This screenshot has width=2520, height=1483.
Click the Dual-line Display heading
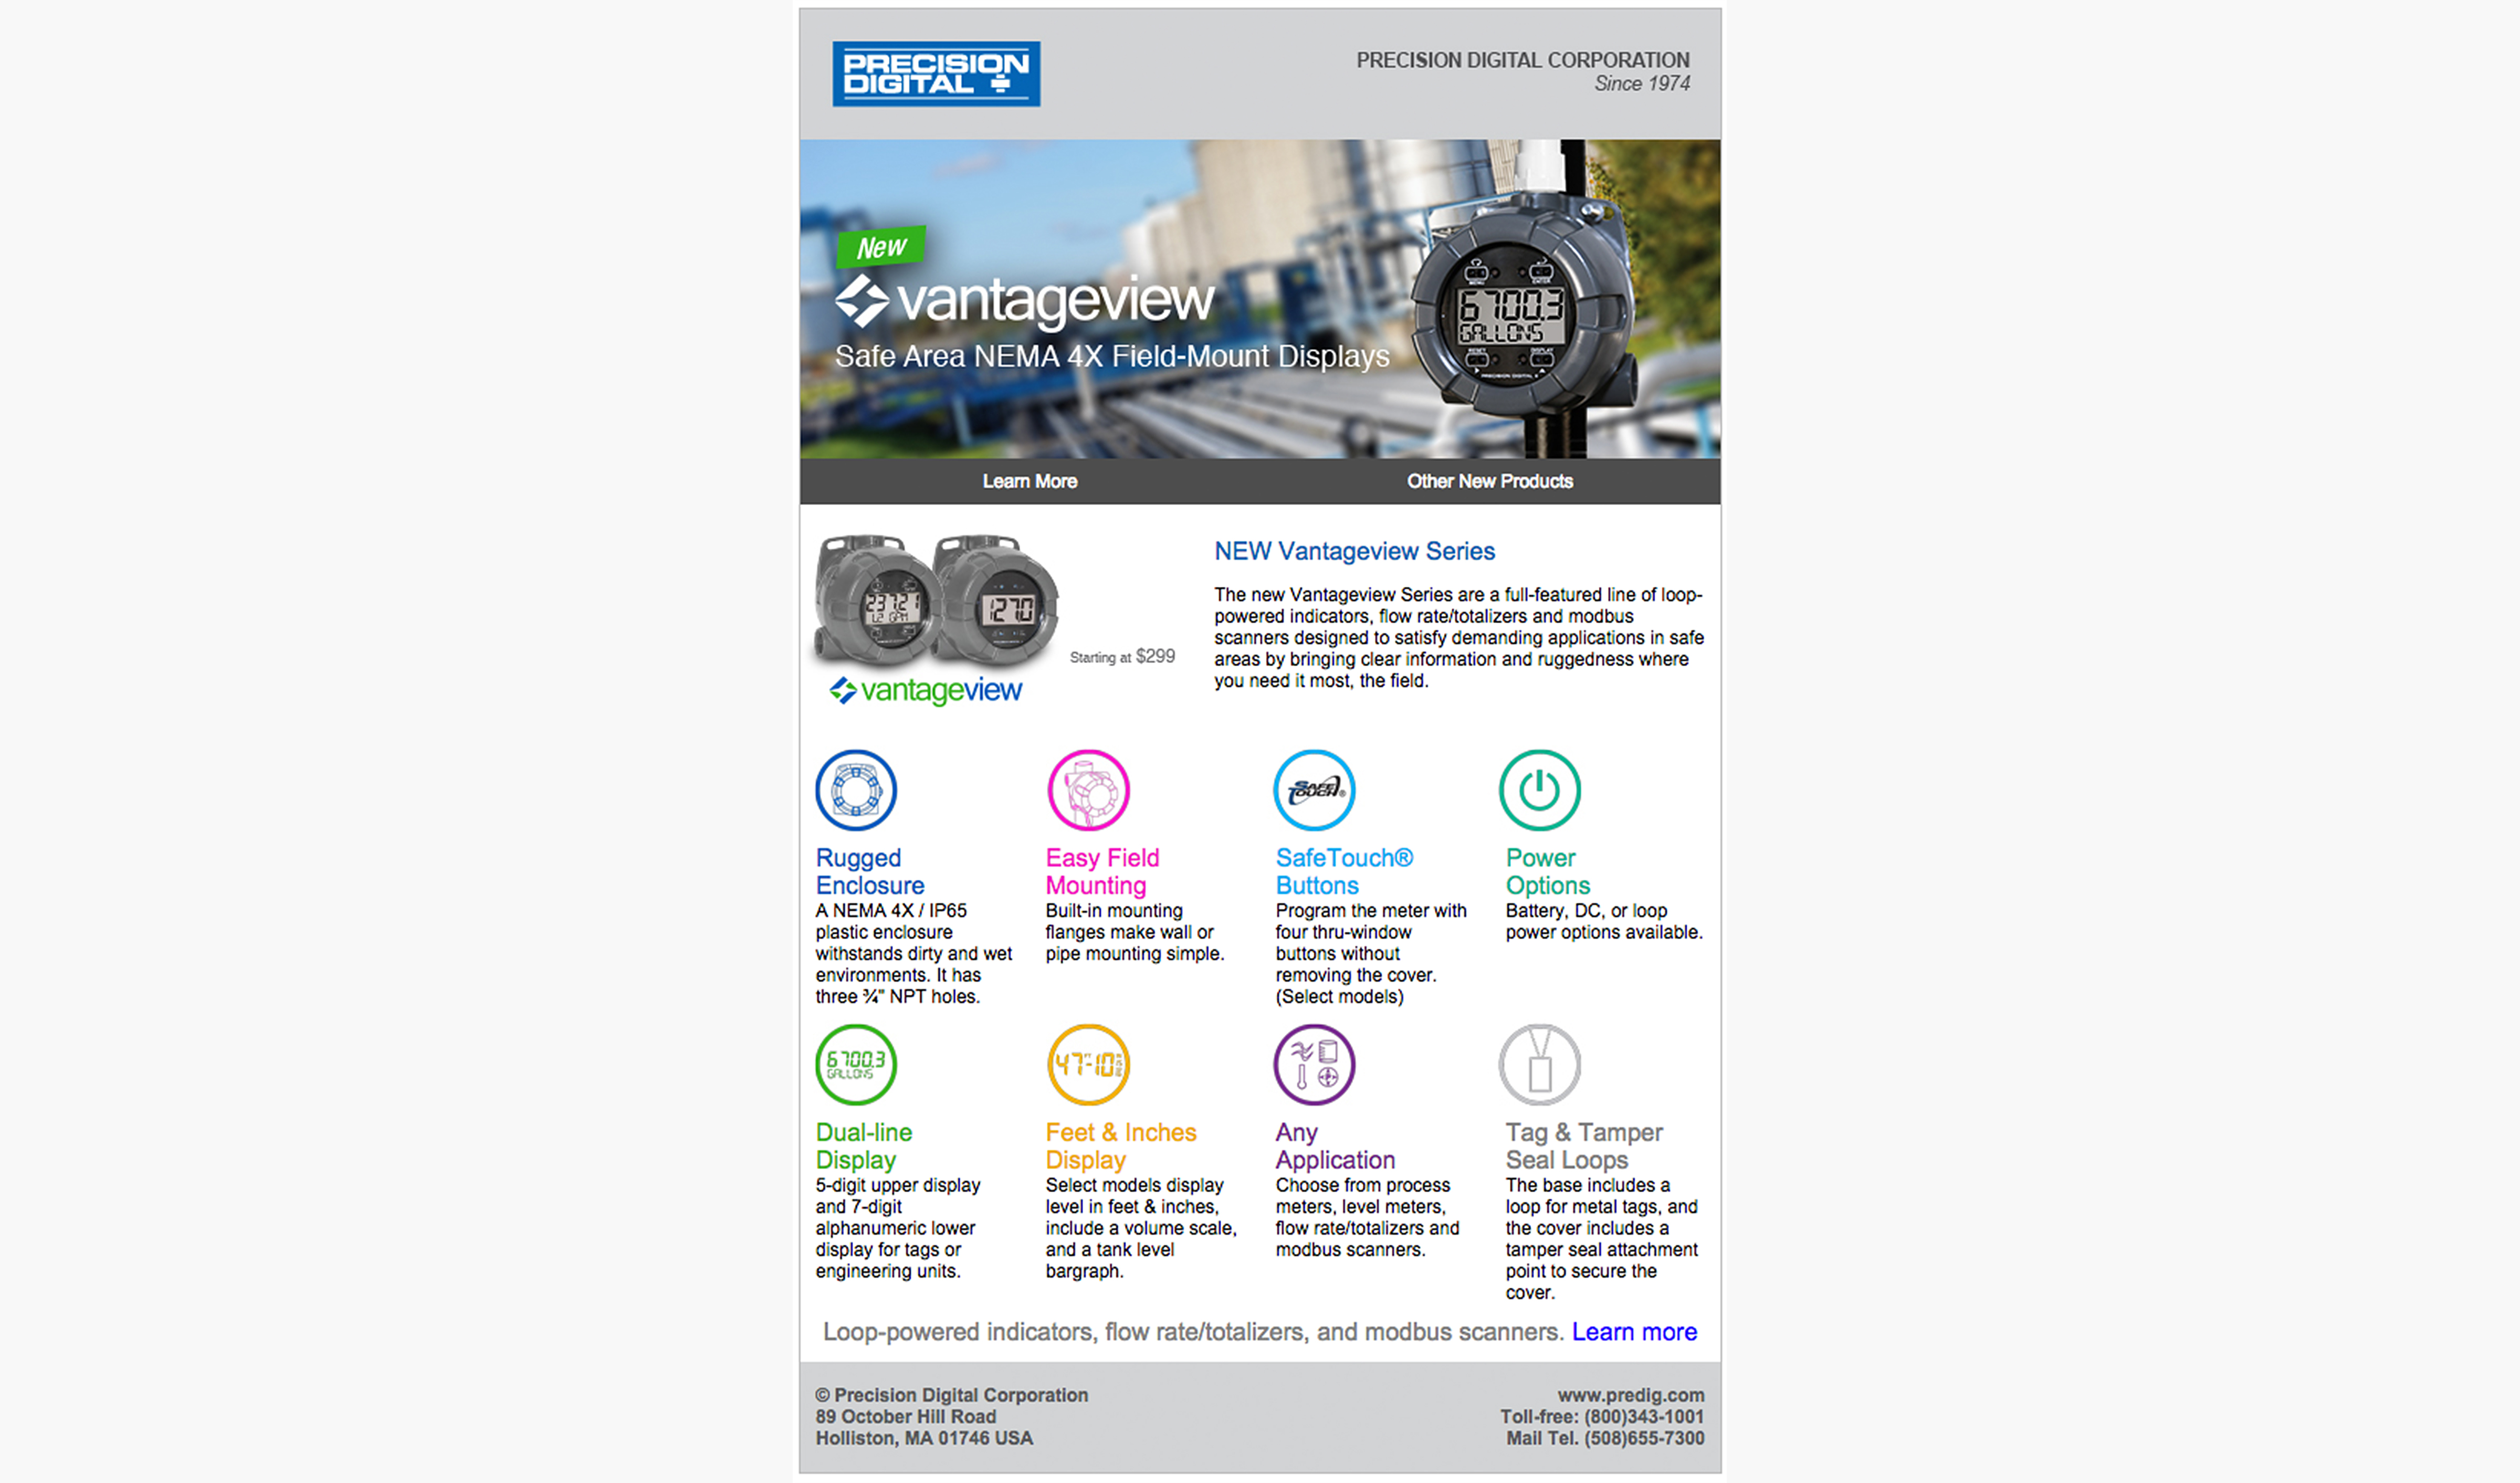pos(864,1146)
